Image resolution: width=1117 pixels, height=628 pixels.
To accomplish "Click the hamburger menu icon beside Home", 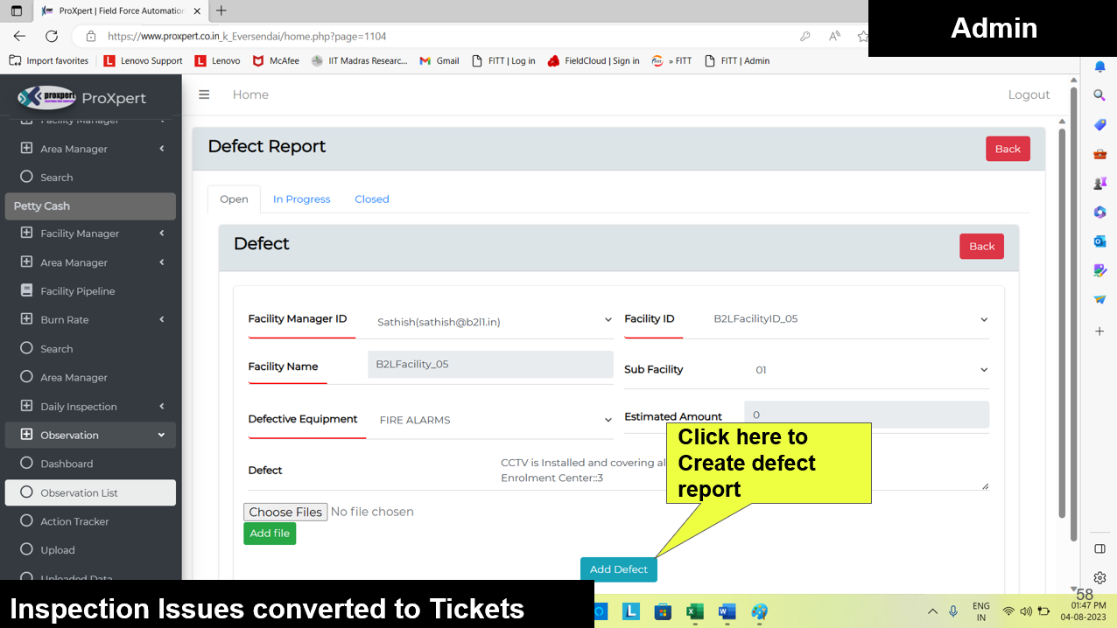I will [x=204, y=94].
